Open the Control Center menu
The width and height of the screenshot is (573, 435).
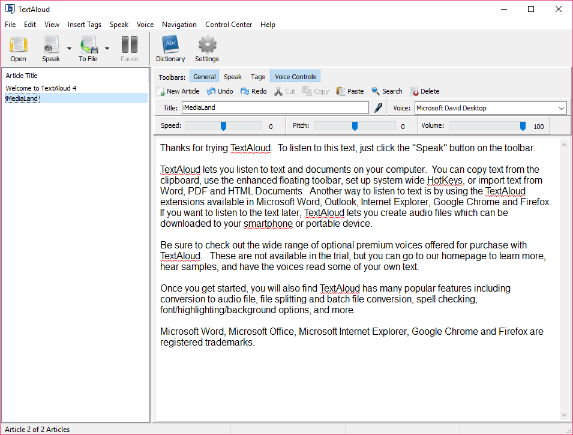[x=229, y=25]
